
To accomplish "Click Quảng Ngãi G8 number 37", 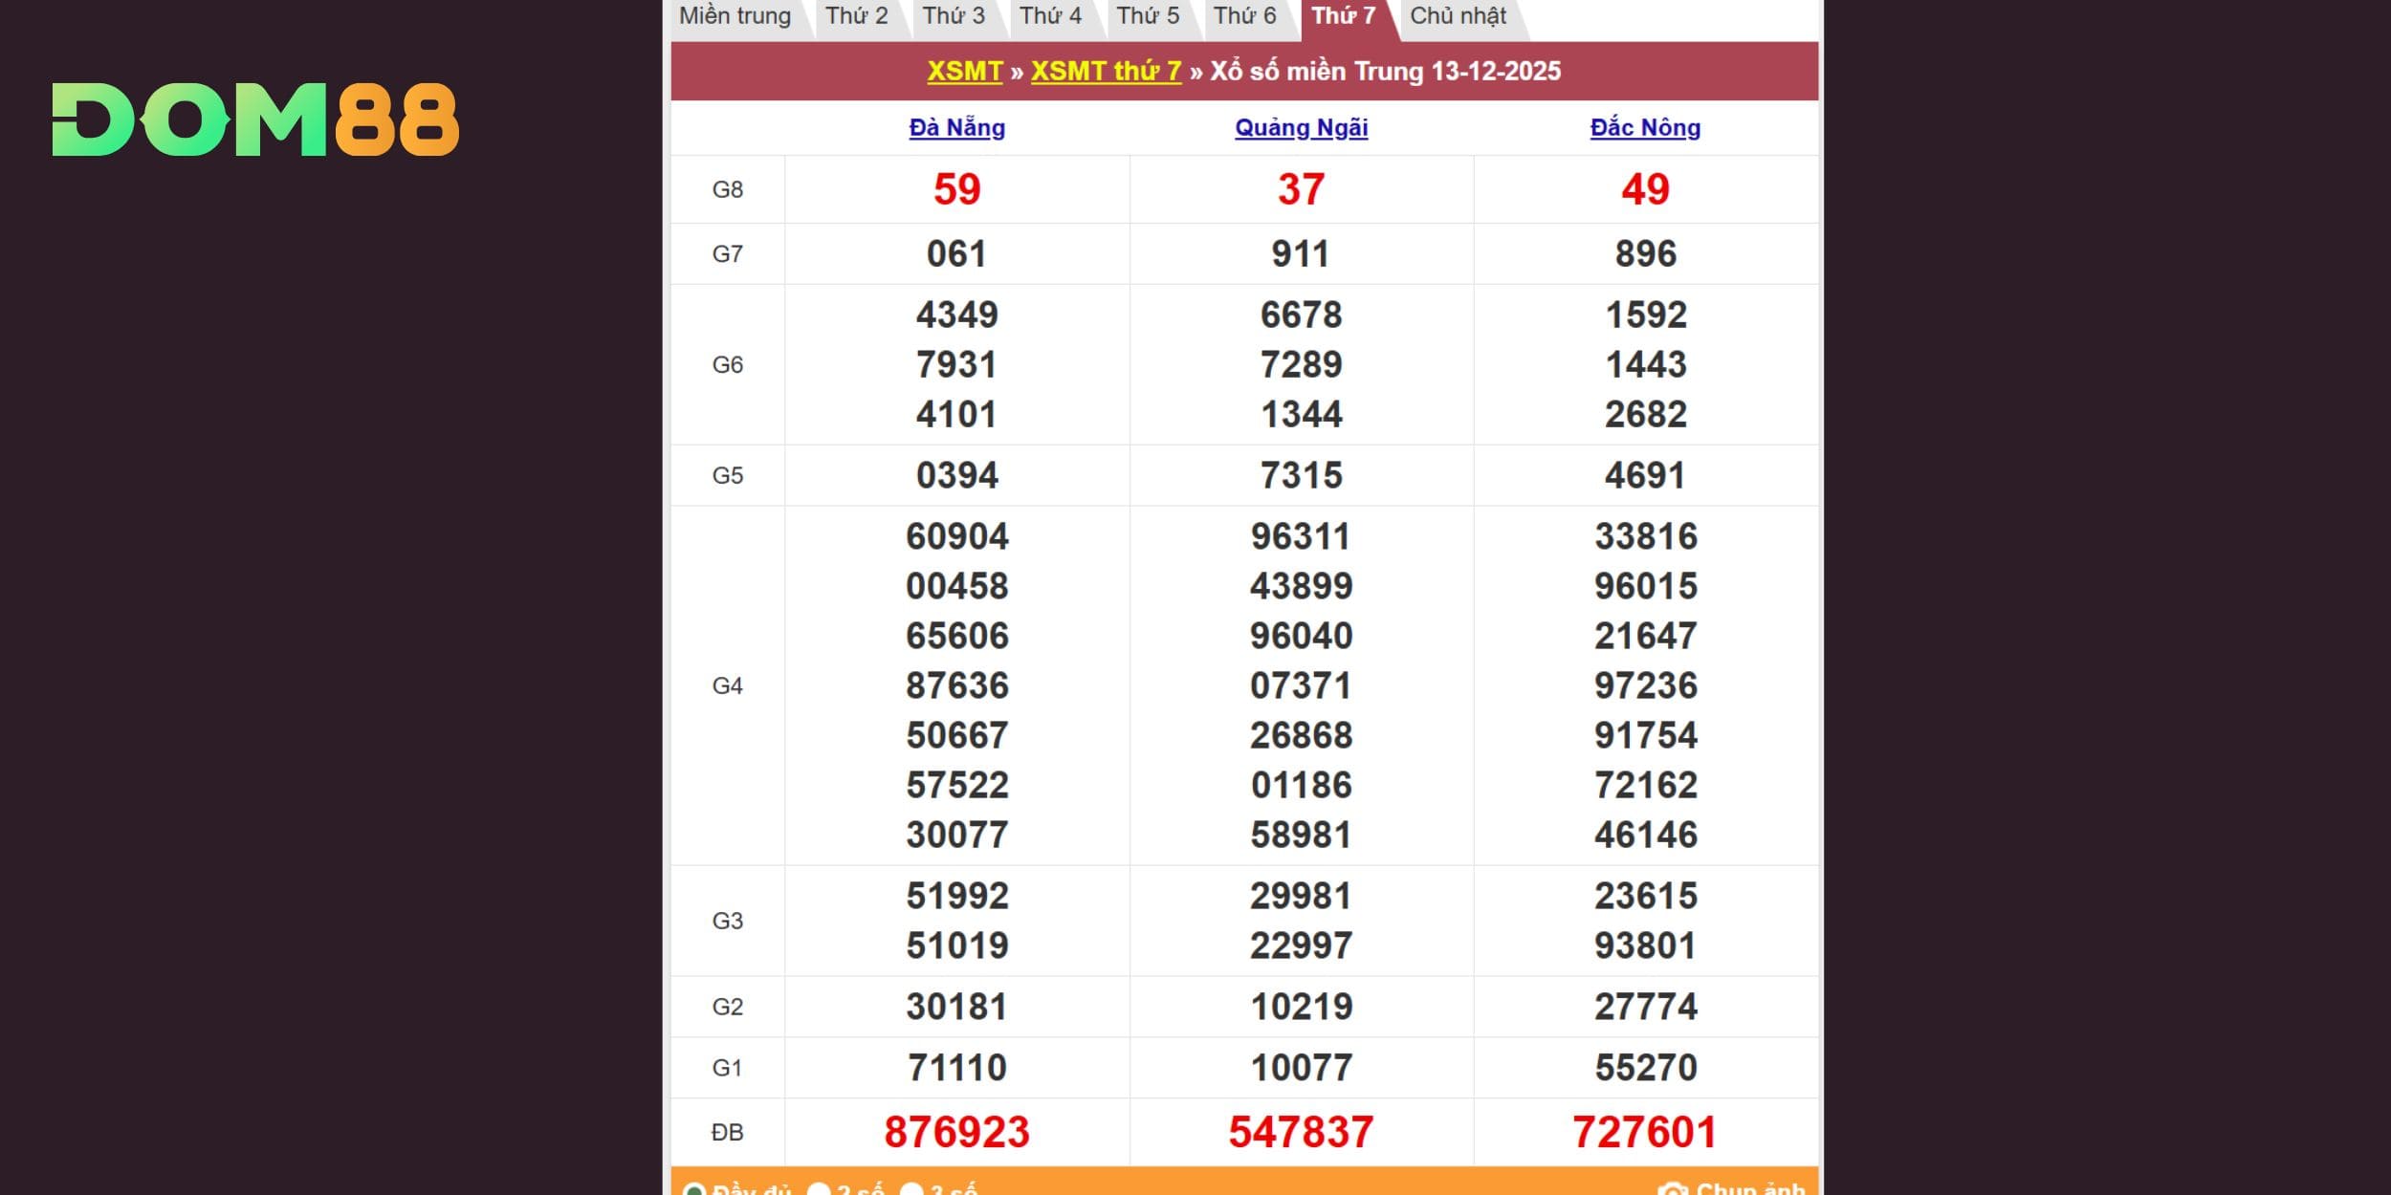I will point(1301,189).
